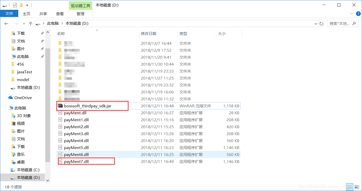Viewport: 362px width, 191px height.
Task: Select the payMent7.dll file
Action: point(76,161)
